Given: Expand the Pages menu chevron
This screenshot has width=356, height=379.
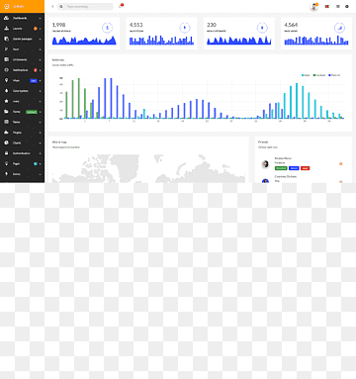Looking at the screenshot, I should 41,163.
